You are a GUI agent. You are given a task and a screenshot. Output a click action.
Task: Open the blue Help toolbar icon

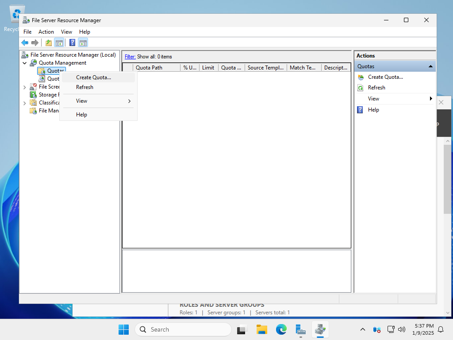[x=72, y=43]
